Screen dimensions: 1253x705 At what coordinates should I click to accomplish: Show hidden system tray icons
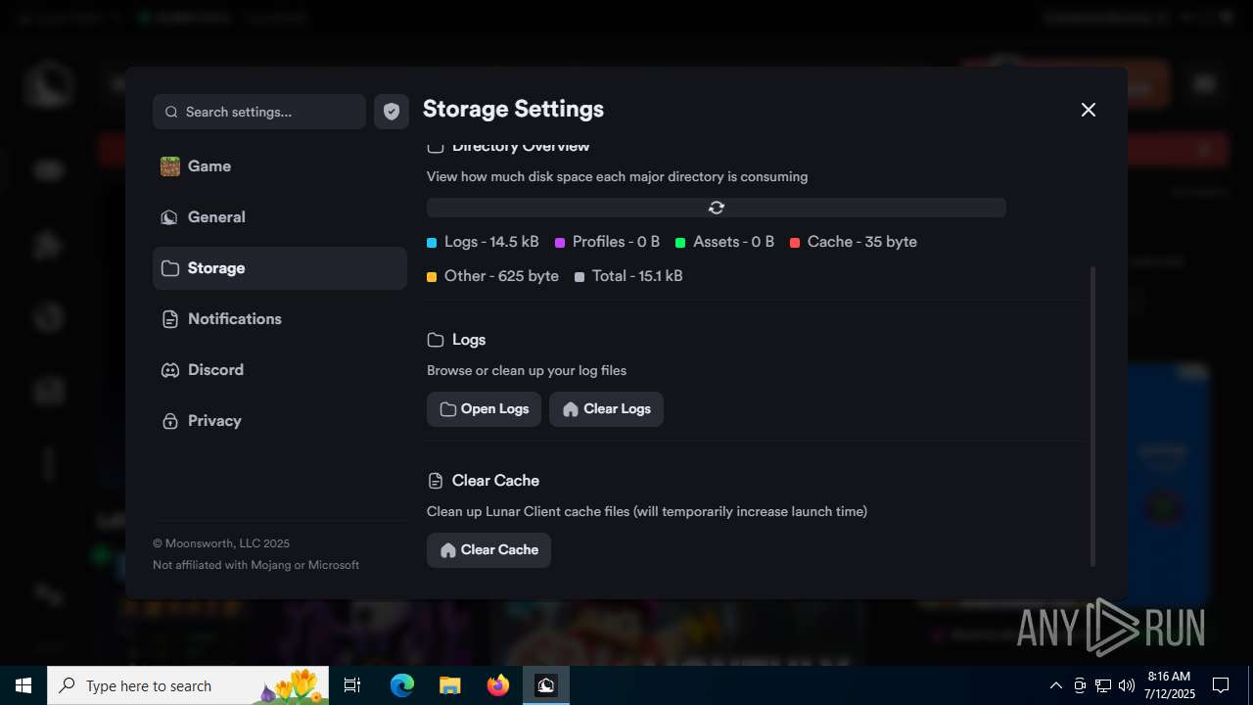tap(1055, 685)
